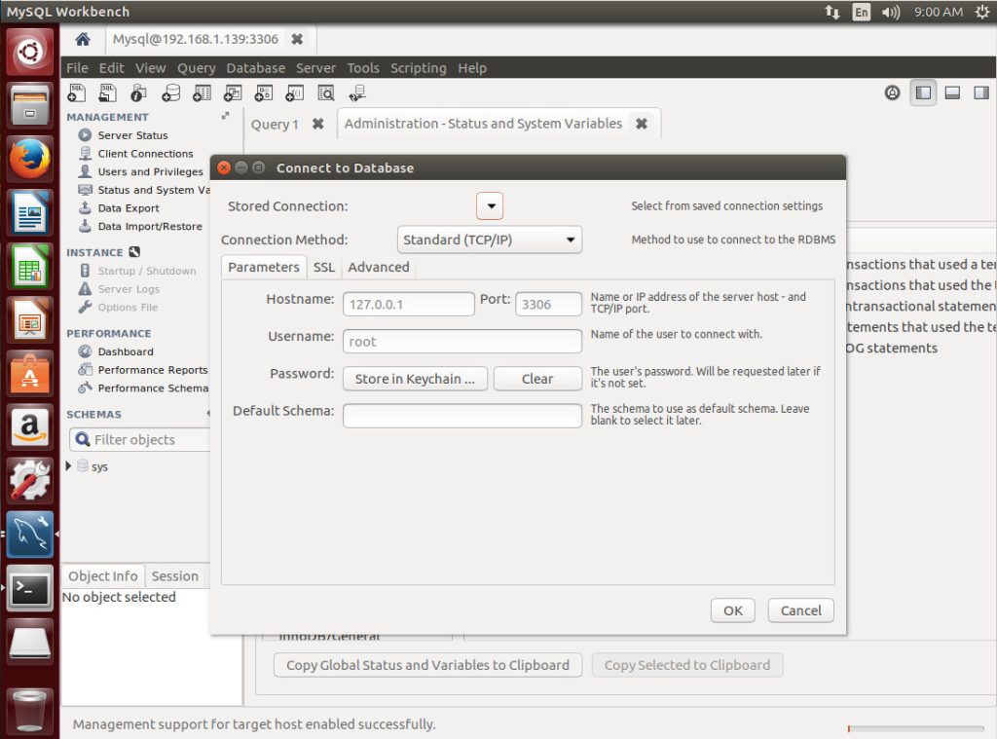Click the new SQL tab toolbar icon

tap(77, 93)
